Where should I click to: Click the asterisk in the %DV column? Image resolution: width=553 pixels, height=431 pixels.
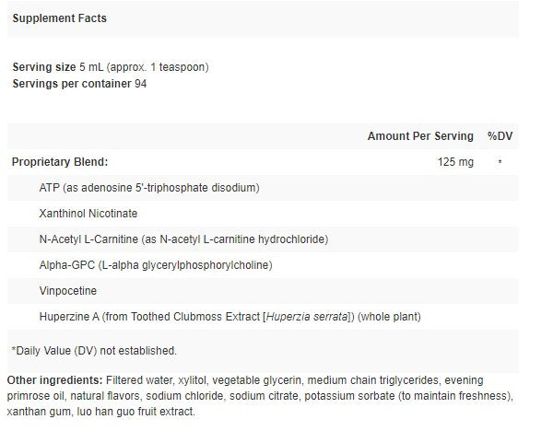[x=500, y=163]
